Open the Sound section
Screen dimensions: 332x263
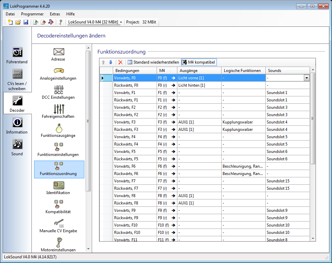click(x=17, y=148)
